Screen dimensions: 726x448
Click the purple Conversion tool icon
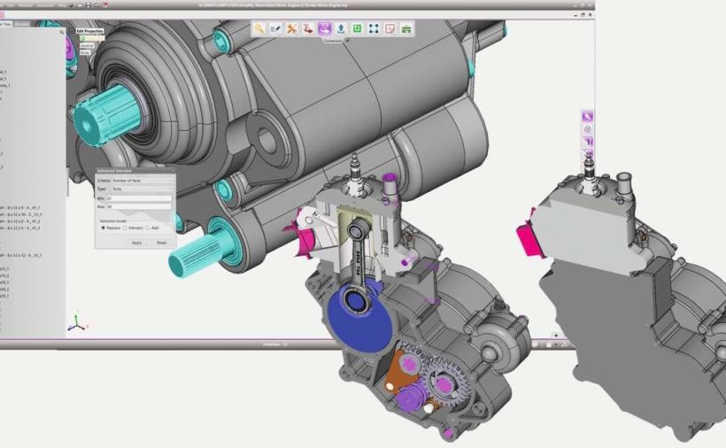pyautogui.click(x=325, y=28)
